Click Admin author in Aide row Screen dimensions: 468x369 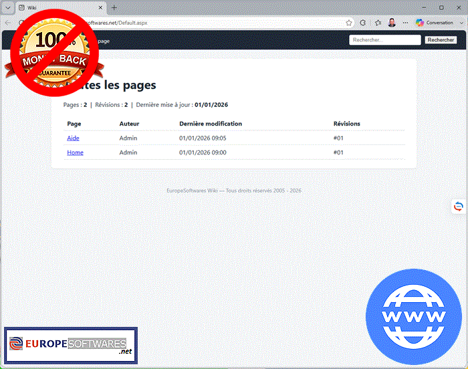click(x=128, y=138)
